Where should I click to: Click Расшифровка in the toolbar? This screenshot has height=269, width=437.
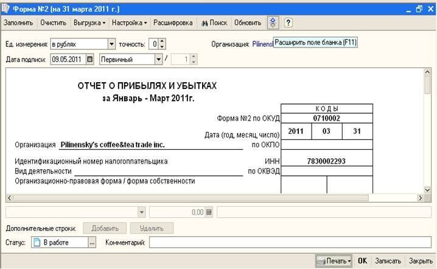(173, 23)
